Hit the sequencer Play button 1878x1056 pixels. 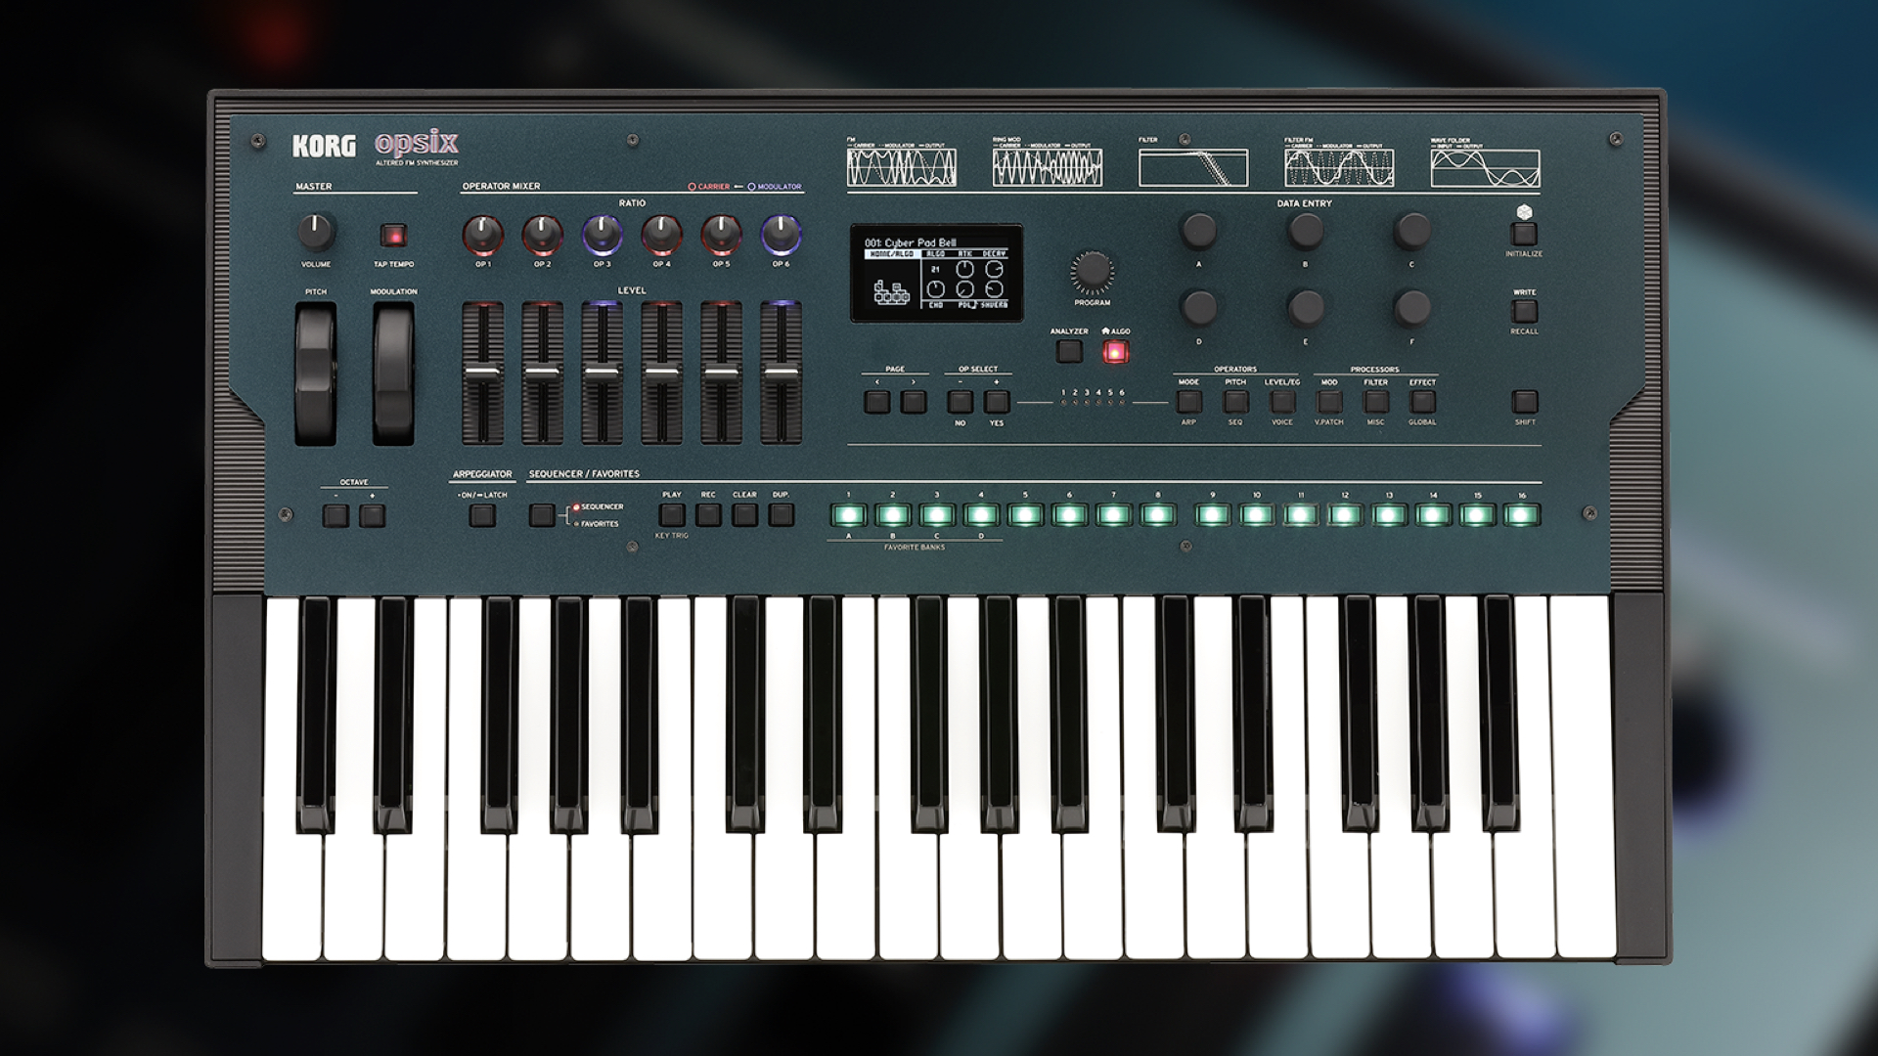point(672,514)
